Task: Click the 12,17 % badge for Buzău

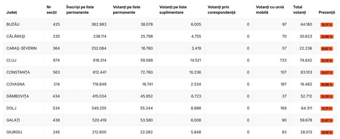Action: (327, 24)
